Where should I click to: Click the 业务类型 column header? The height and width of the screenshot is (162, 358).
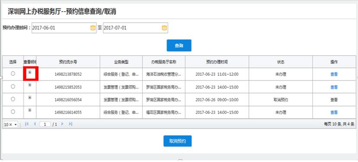click(x=121, y=62)
